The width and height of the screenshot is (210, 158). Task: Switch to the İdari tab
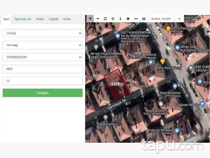[x=7, y=19]
